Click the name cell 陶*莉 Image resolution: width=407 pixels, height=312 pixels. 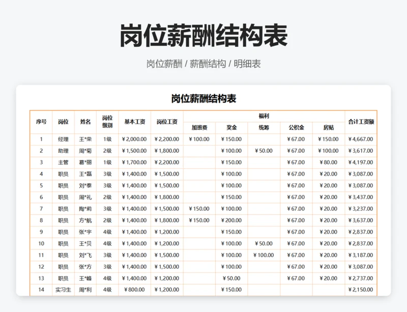(85, 209)
